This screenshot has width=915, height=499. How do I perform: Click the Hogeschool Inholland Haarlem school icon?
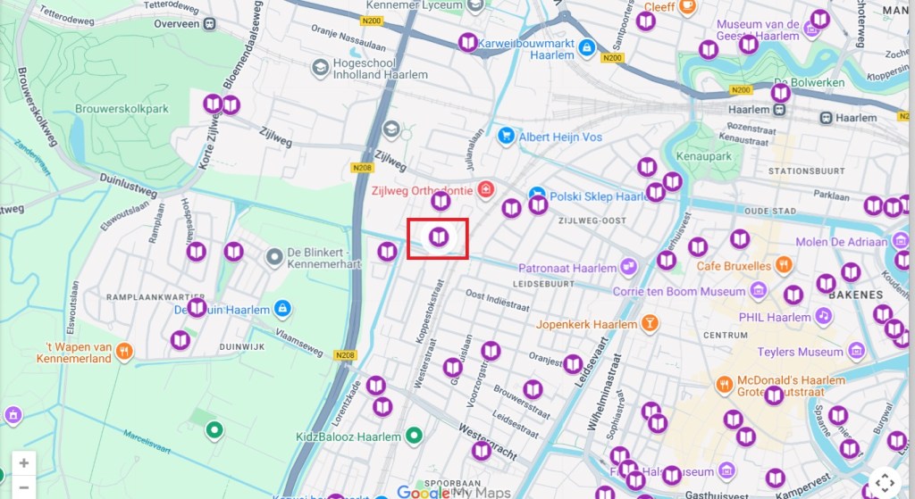click(320, 68)
